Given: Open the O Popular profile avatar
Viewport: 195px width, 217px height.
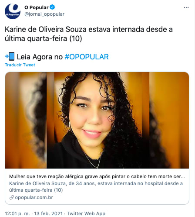Looking at the screenshot, I should (x=13, y=11).
